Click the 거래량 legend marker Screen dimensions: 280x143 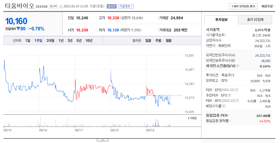coord(189,118)
